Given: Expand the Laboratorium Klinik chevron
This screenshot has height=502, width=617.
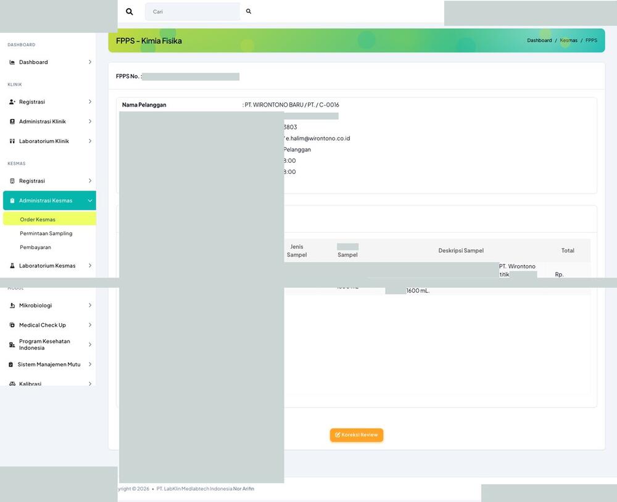Looking at the screenshot, I should tap(89, 141).
